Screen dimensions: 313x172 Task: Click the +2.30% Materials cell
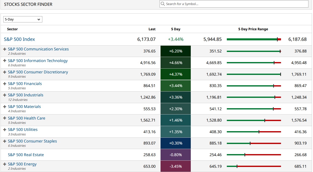176,109
